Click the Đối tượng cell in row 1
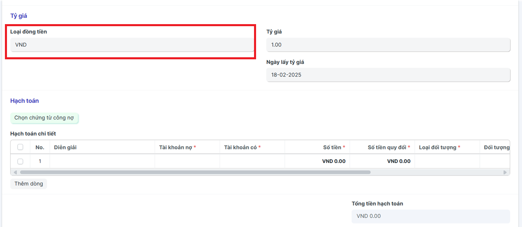The height and width of the screenshot is (227, 522). 495,161
